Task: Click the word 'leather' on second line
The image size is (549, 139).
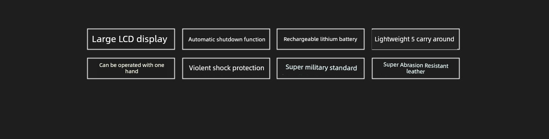Action: [416, 72]
